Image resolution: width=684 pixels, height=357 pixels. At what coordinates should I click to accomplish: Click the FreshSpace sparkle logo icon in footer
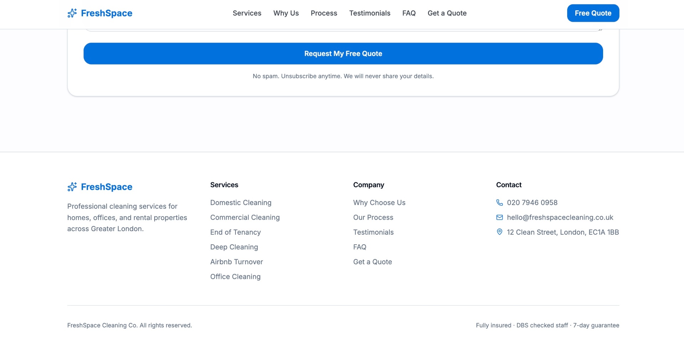click(x=72, y=187)
